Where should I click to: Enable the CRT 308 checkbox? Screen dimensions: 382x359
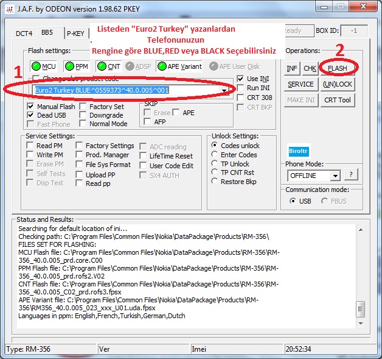[x=240, y=98]
